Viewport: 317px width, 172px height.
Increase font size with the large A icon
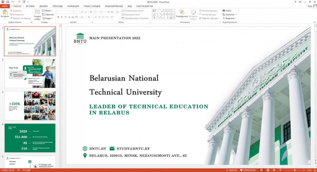[82, 12]
